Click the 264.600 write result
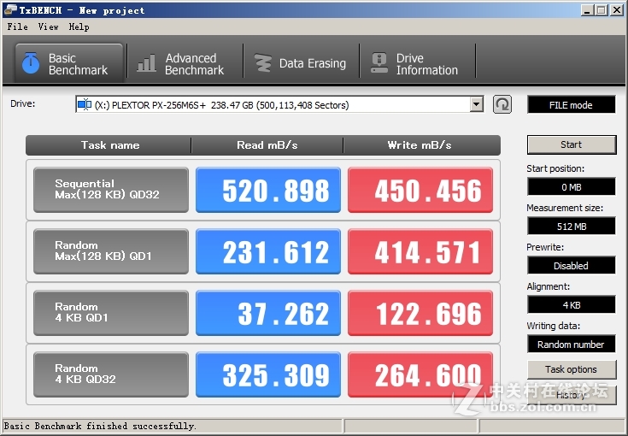Screen dimensions: 628x436 pyautogui.click(x=420, y=374)
